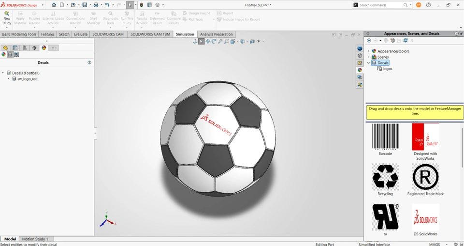
Task: Click the Pan arrows icon in the view toolbar
Action: click(208, 42)
